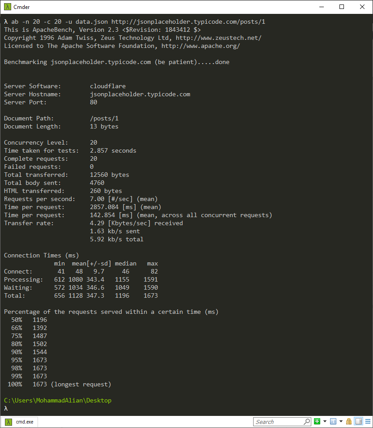373x428 pixels.
Task: Expand the active console list dropdown arrow
Action: [x=340, y=421]
